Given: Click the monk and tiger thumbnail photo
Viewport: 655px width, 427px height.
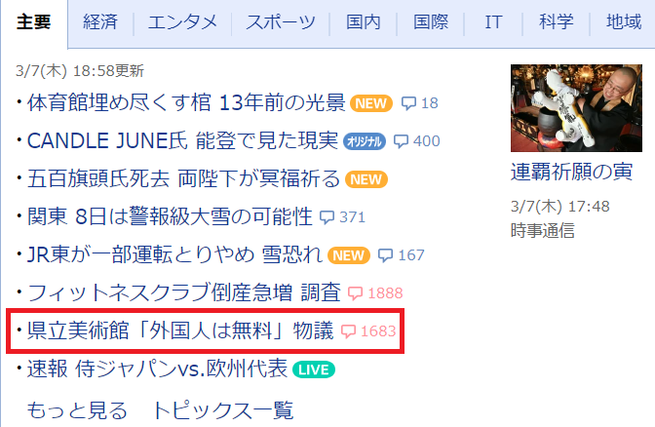Looking at the screenshot, I should click(x=576, y=108).
